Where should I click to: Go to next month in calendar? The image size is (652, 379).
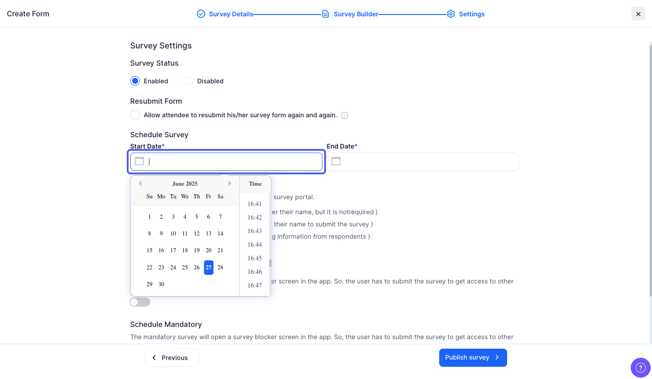(x=230, y=183)
